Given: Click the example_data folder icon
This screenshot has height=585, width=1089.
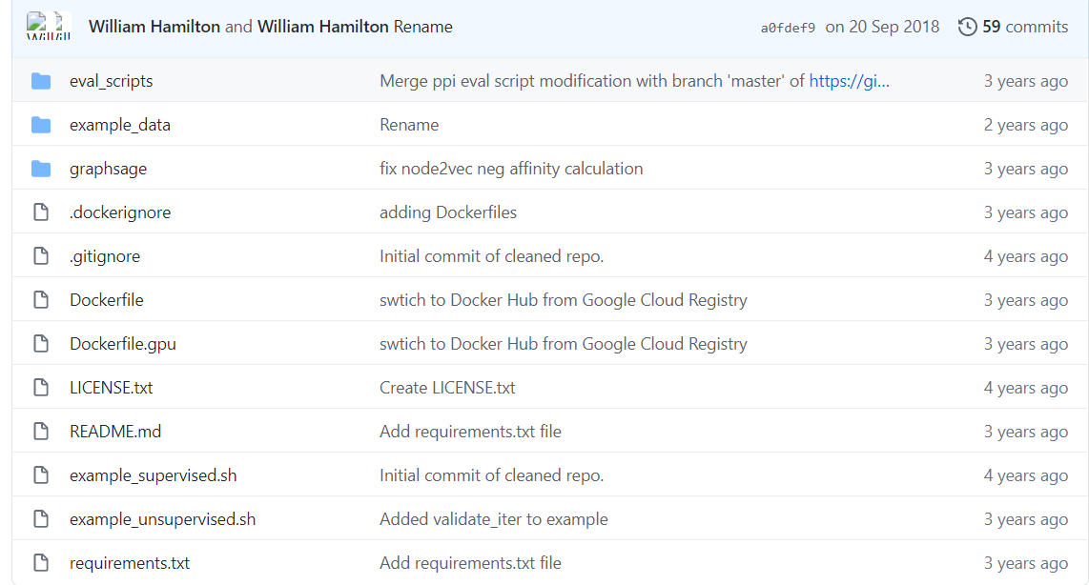Looking at the screenshot, I should (x=41, y=125).
